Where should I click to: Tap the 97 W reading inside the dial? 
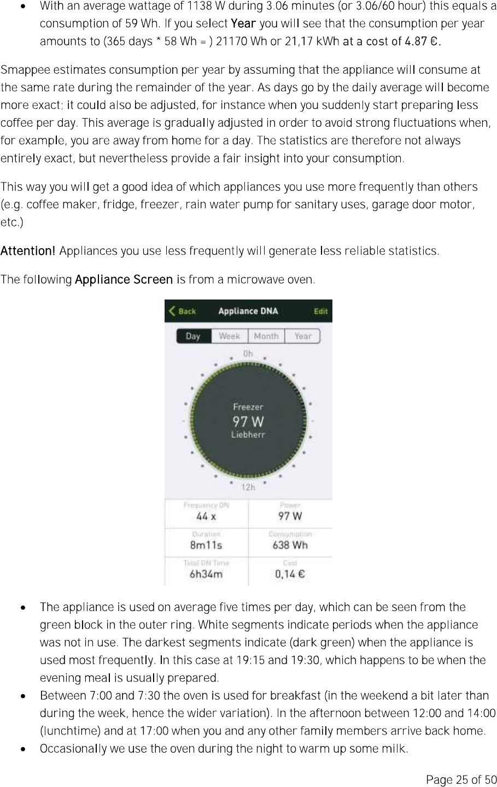[x=248, y=421]
